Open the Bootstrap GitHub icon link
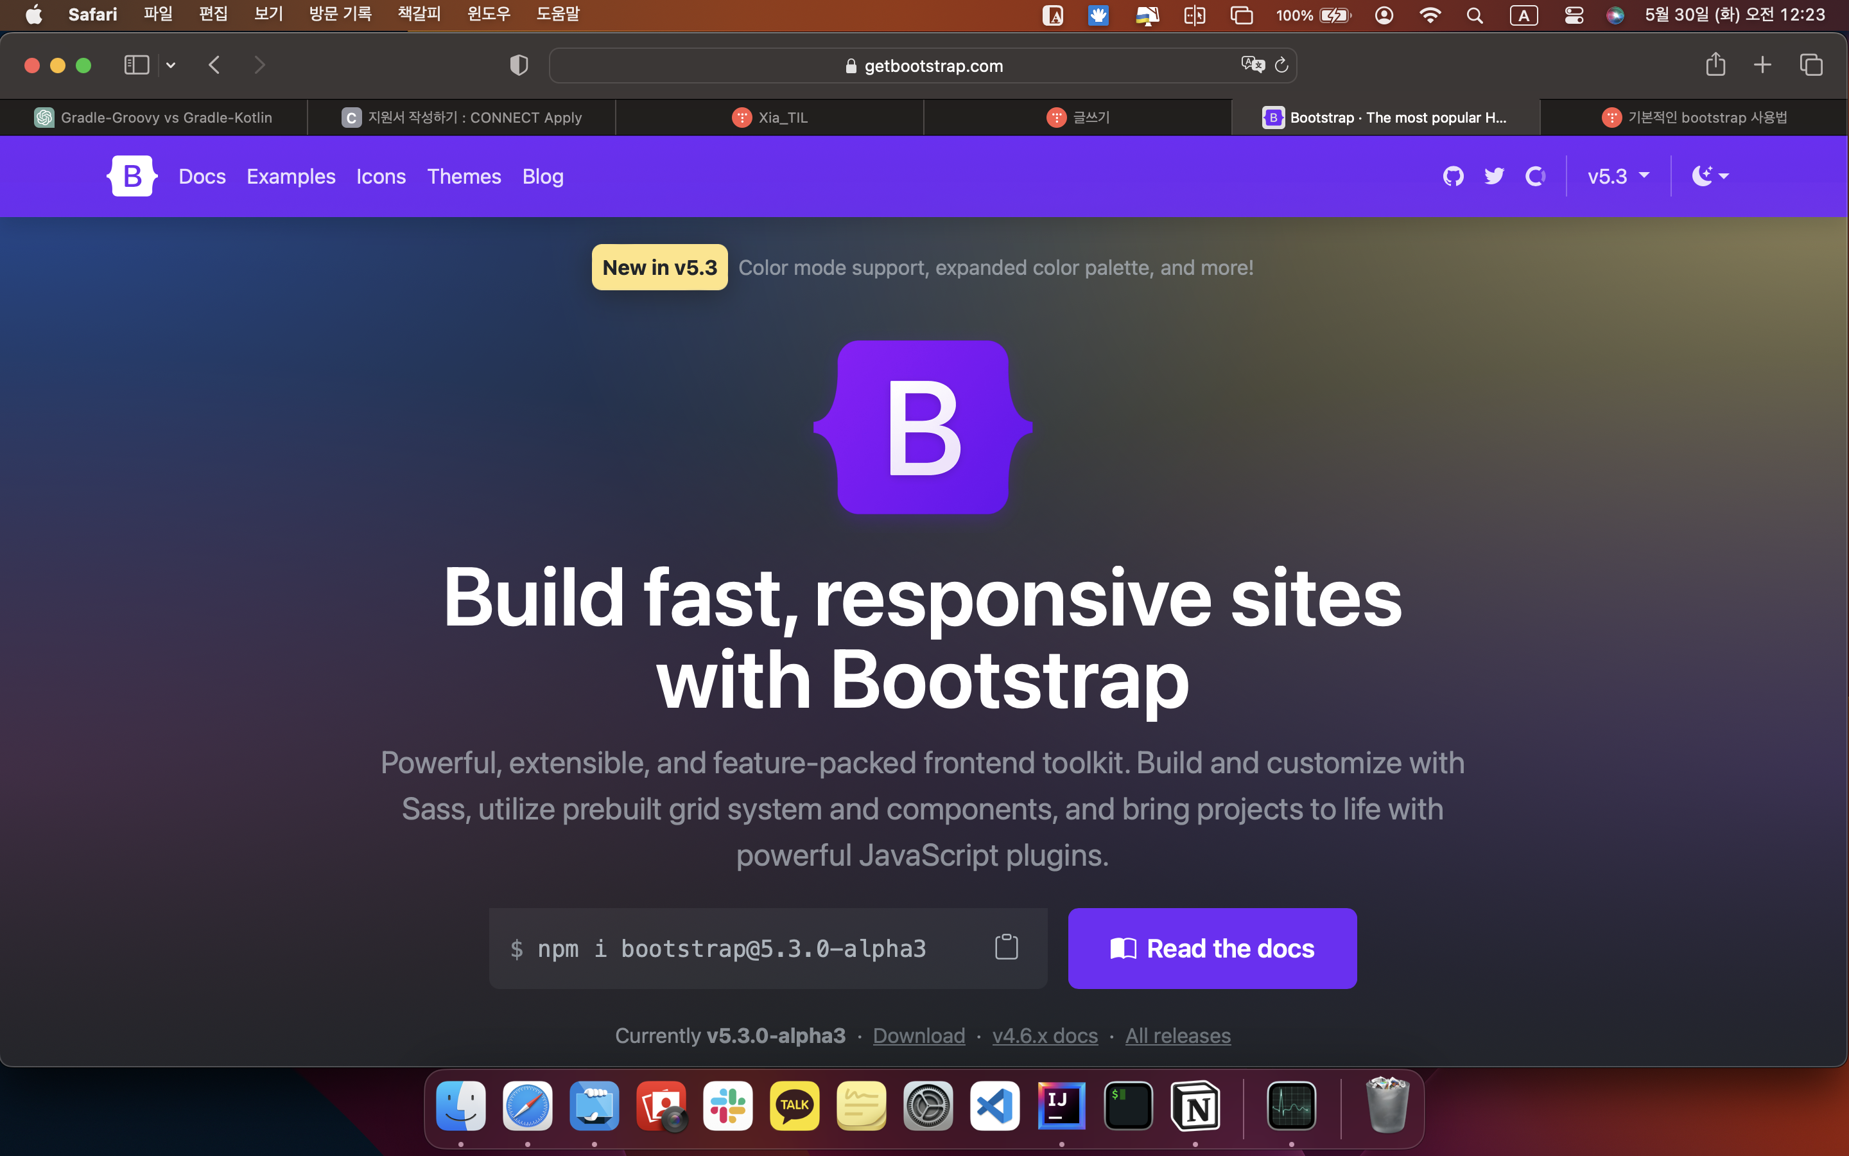1849x1156 pixels. 1454,177
